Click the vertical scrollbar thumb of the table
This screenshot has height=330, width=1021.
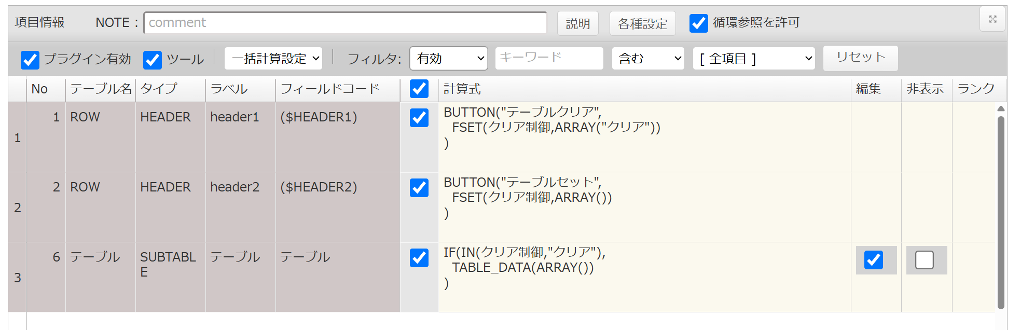tap(1001, 213)
